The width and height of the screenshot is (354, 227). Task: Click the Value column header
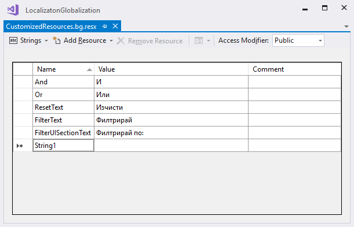tap(171, 69)
